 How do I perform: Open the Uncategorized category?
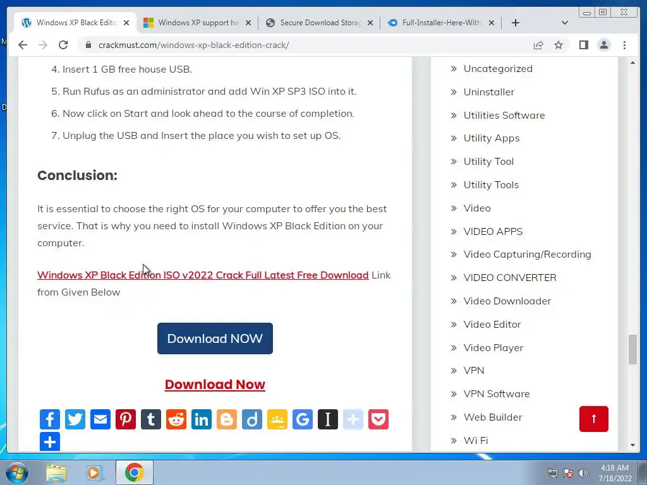tap(498, 68)
